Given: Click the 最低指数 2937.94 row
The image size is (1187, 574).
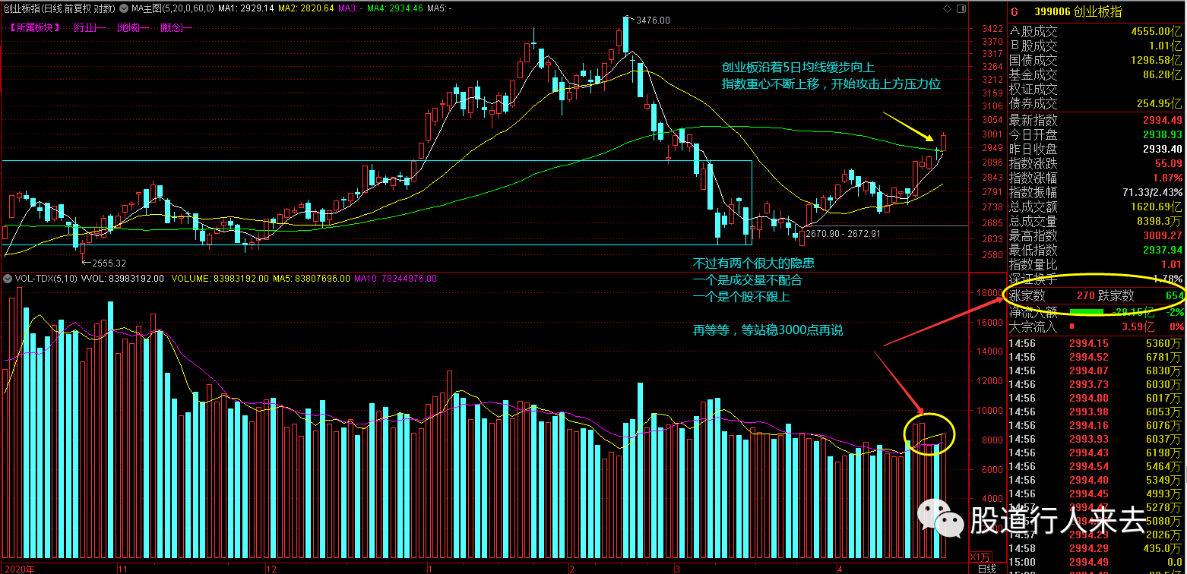Looking at the screenshot, I should tap(1097, 250).
